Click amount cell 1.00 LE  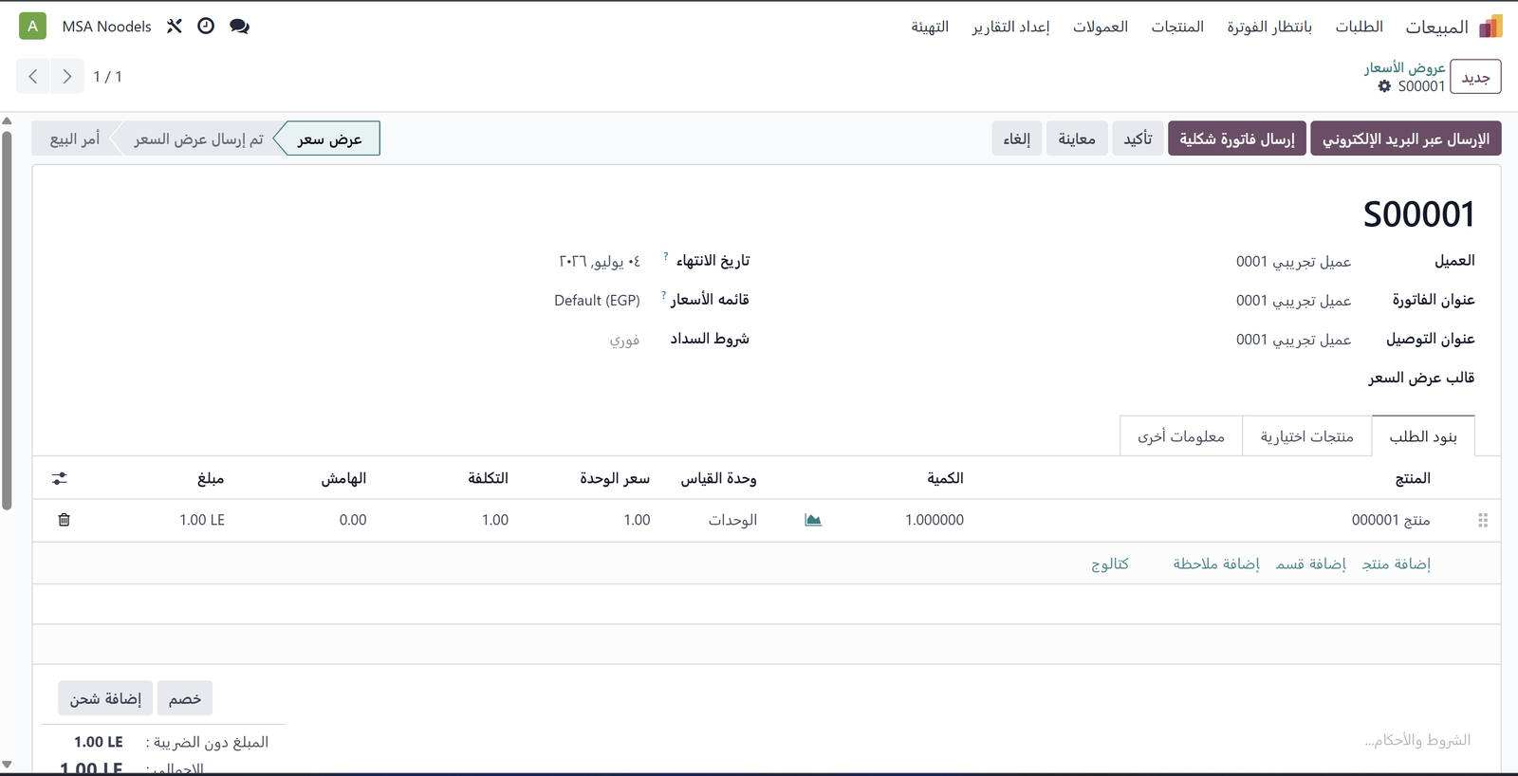(x=202, y=520)
